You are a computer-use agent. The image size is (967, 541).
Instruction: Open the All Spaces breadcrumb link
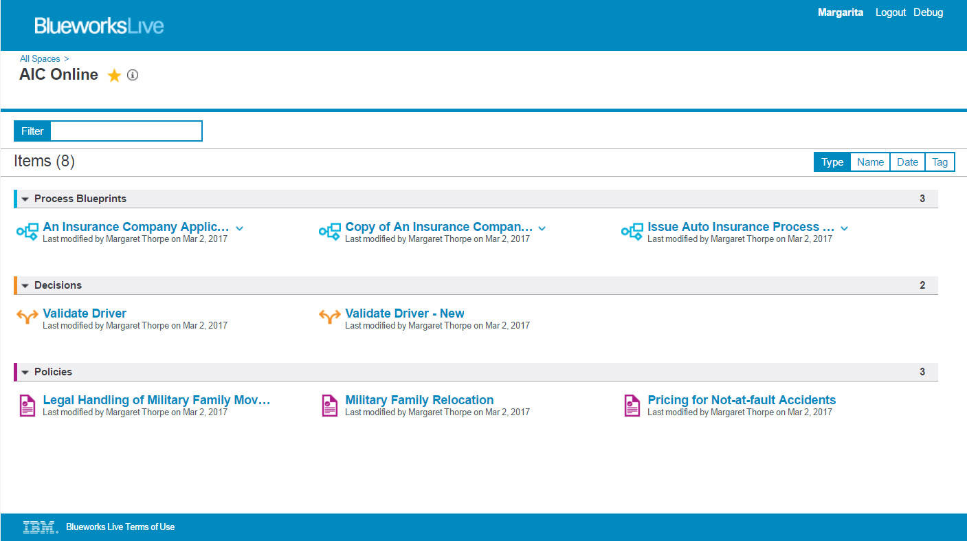coord(40,58)
